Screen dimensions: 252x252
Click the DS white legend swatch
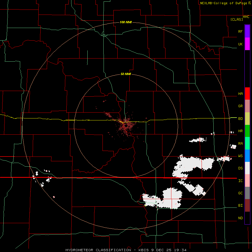pos(247,168)
